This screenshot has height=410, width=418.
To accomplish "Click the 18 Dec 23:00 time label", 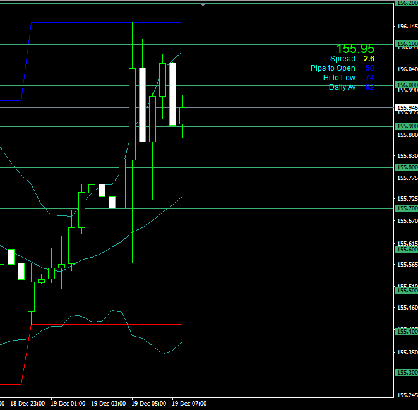I will pos(27,403).
